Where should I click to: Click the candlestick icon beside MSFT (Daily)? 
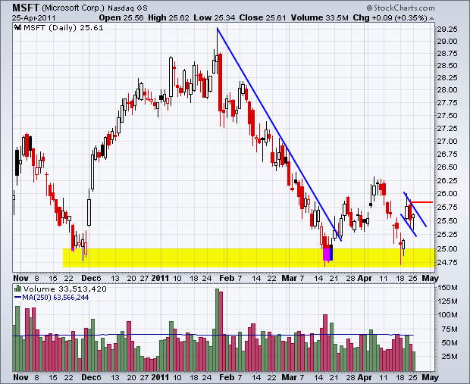pyautogui.click(x=18, y=28)
